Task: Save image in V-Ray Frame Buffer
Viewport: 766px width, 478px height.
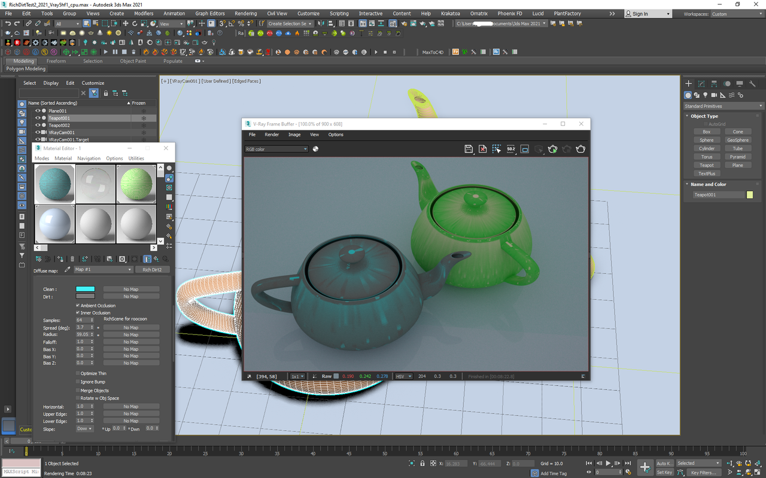Action: pos(469,149)
